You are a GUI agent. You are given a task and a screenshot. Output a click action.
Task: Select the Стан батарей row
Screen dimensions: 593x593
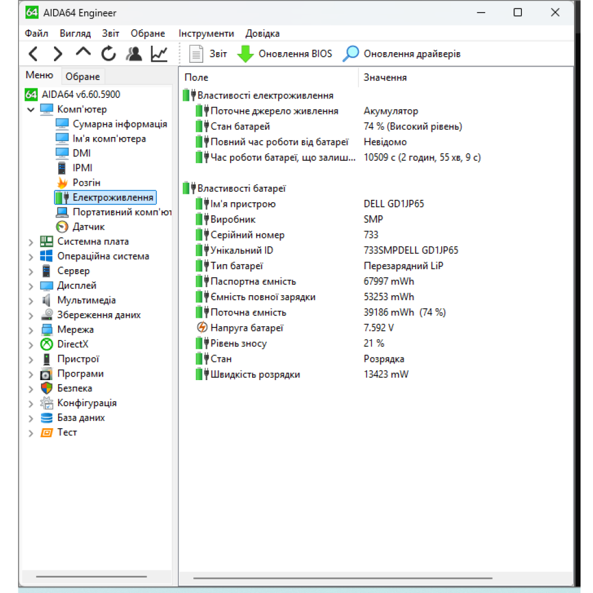pos(377,126)
